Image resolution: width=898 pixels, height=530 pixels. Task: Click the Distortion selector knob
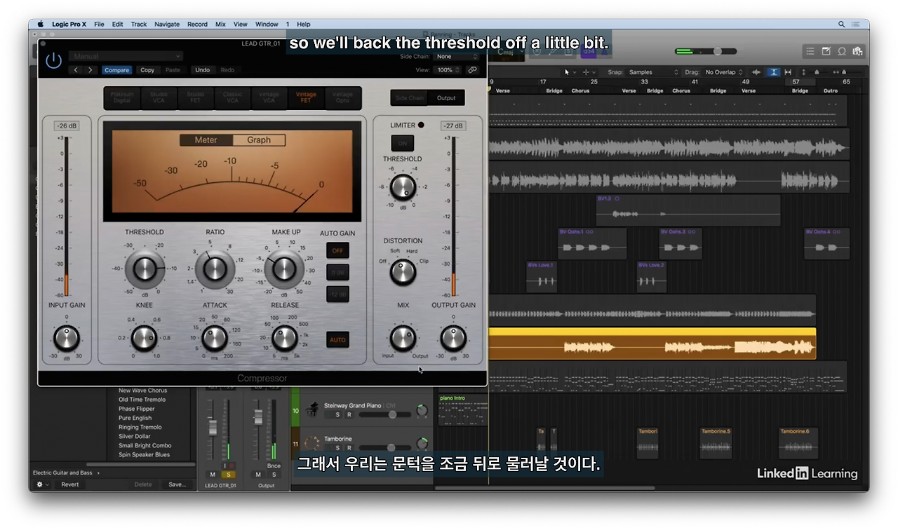(403, 271)
